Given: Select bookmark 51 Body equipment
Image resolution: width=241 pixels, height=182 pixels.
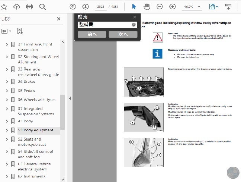Looking at the screenshot, I should (x=35, y=130).
